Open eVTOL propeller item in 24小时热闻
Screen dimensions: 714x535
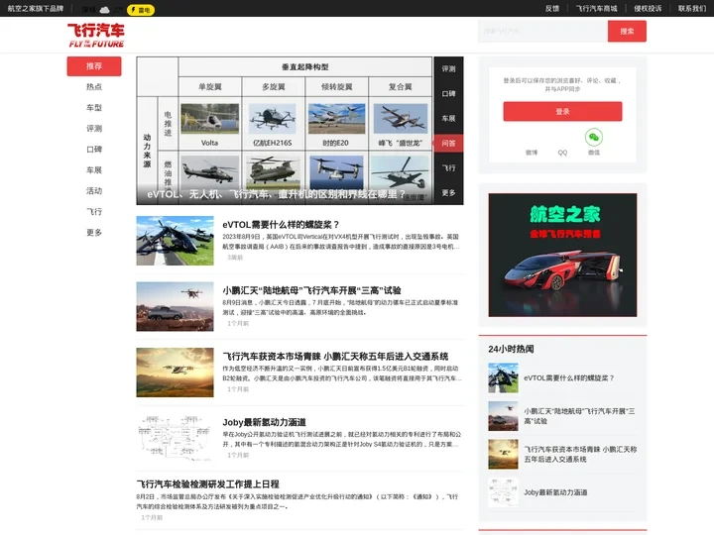coord(569,378)
